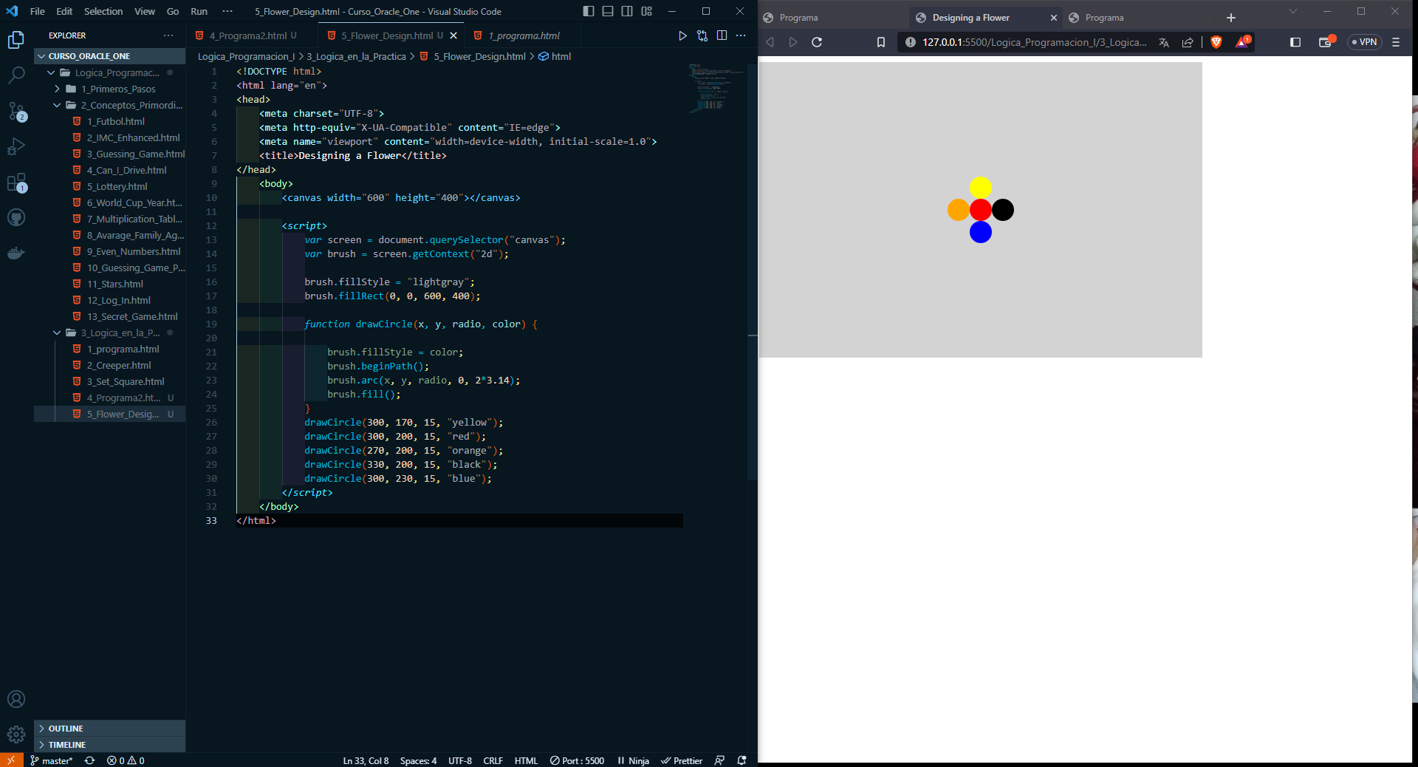Image resolution: width=1418 pixels, height=767 pixels.
Task: Close the Designing a Flower browser tab
Action: coord(1054,18)
